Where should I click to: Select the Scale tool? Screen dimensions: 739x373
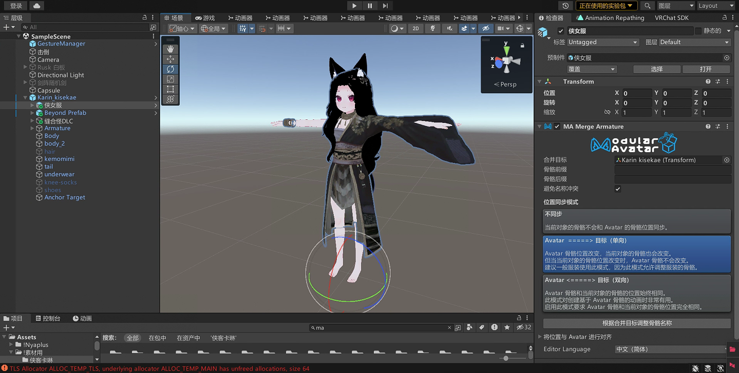pyautogui.click(x=170, y=79)
